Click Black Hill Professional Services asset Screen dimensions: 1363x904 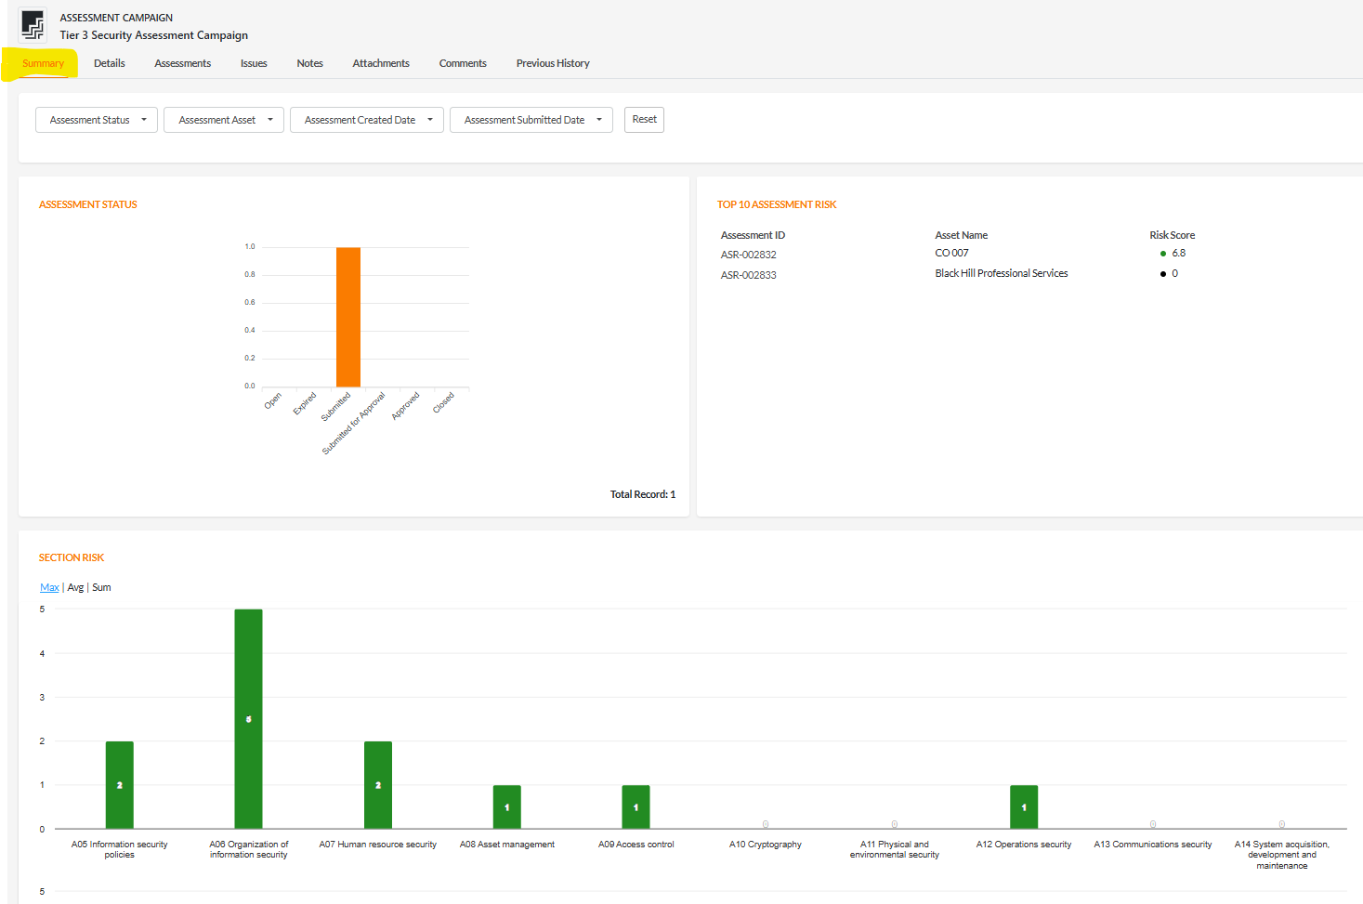pyautogui.click(x=1002, y=273)
